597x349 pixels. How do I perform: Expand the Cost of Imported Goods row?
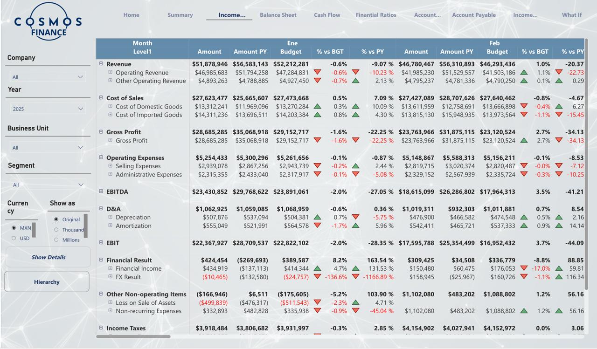click(111, 115)
